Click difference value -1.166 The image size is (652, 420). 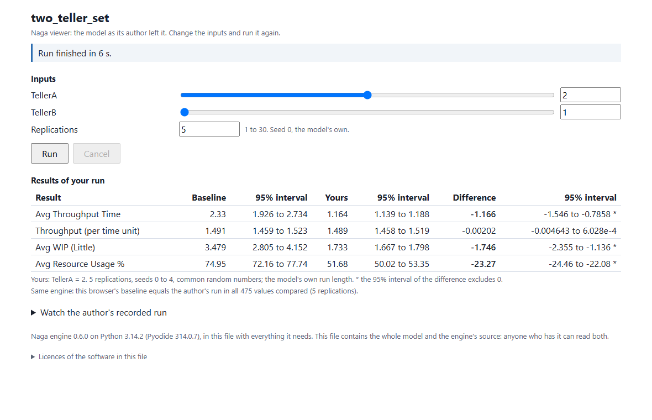[483, 214]
